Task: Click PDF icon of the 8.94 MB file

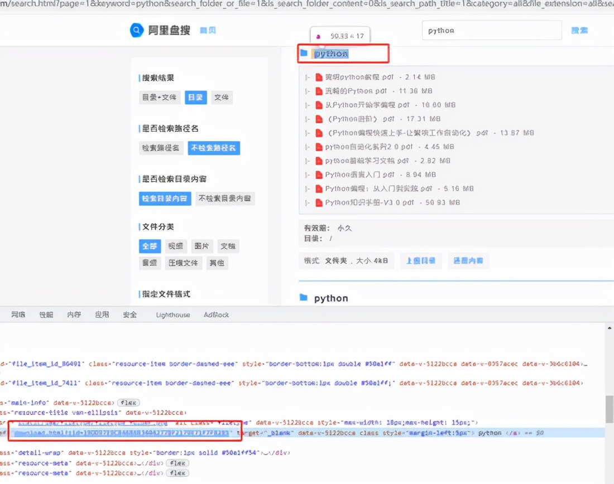Action: pyautogui.click(x=319, y=175)
